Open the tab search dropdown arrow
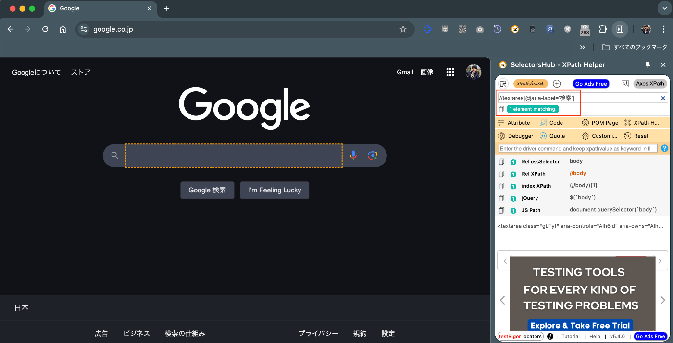 pyautogui.click(x=665, y=8)
